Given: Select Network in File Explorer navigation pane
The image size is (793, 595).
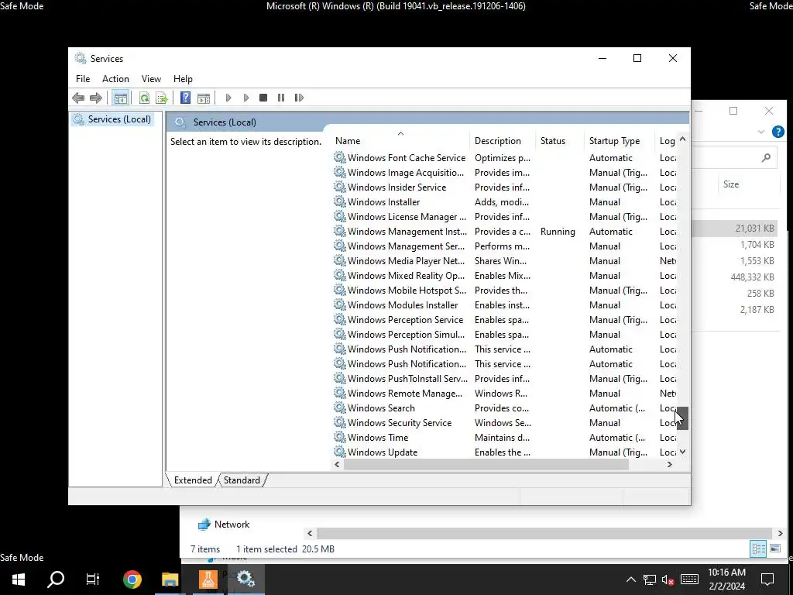Looking at the screenshot, I should click(232, 524).
